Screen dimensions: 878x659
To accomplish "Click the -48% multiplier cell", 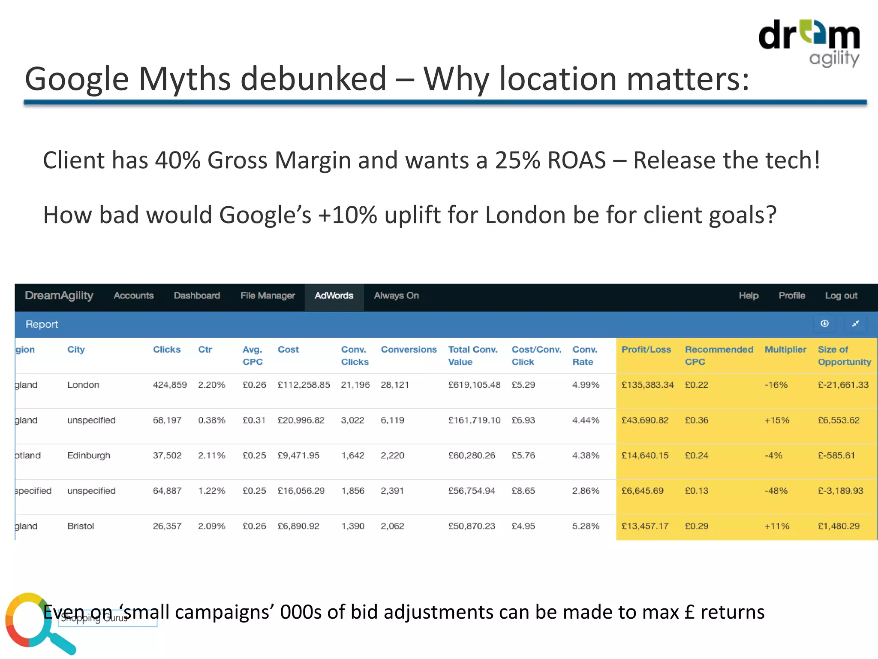I will (776, 491).
